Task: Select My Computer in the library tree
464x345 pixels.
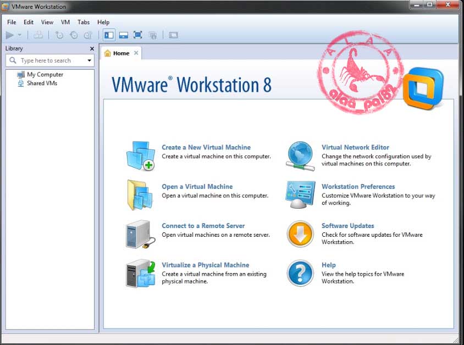Action: tap(45, 75)
